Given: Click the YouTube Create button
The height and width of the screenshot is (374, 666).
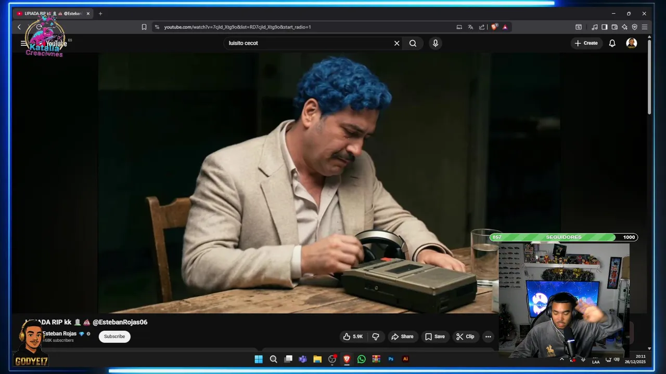Looking at the screenshot, I should click(586, 43).
